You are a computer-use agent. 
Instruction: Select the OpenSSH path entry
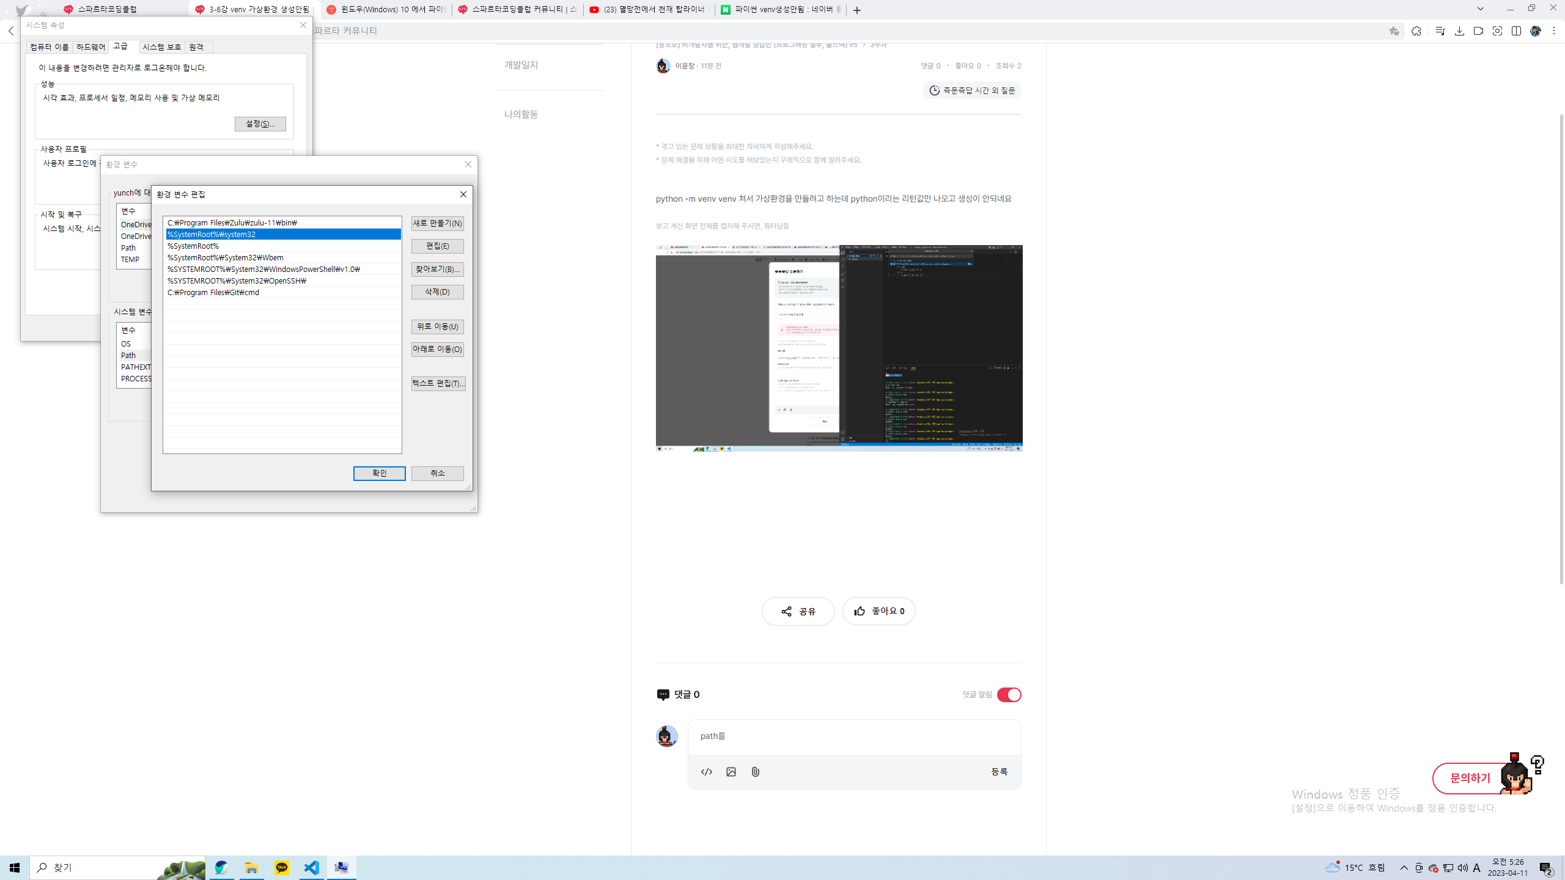click(x=282, y=281)
